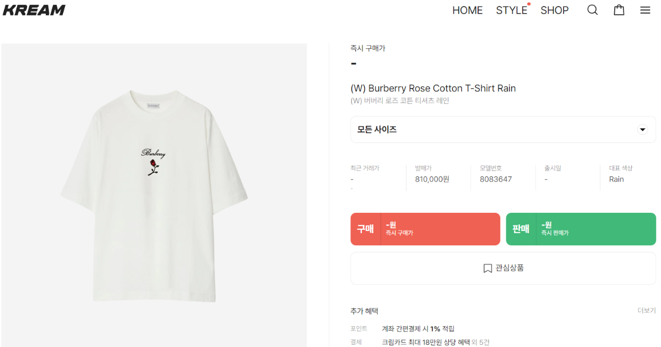Screen dimensions: 661x347
Task: Open the shopping bag icon
Action: click(x=619, y=10)
